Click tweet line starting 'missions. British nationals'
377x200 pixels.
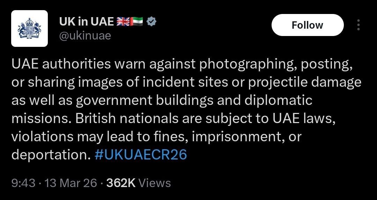click(x=173, y=119)
